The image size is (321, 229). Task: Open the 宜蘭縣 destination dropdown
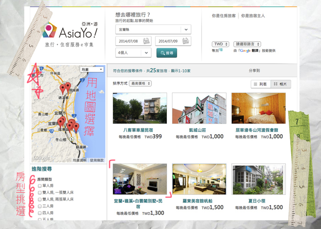[x=153, y=29]
